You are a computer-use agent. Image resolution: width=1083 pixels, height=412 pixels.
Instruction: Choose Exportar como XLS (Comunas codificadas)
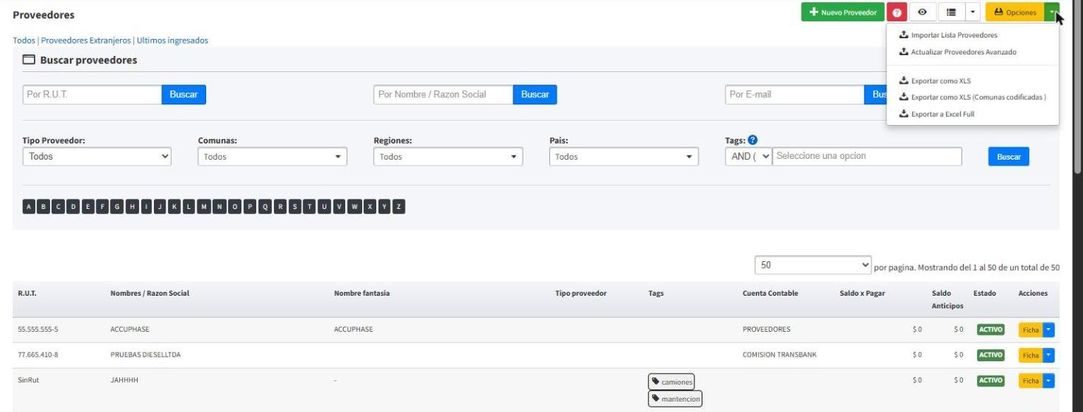973,97
